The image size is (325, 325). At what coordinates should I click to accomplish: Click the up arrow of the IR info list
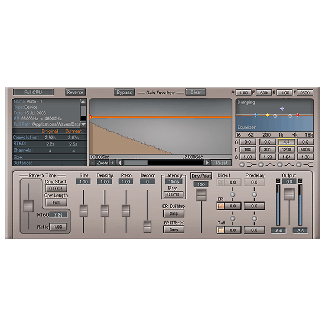83,101
